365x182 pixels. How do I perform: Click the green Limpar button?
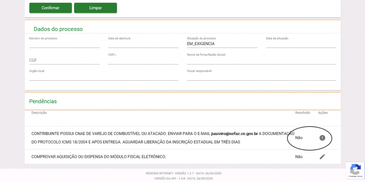point(96,8)
